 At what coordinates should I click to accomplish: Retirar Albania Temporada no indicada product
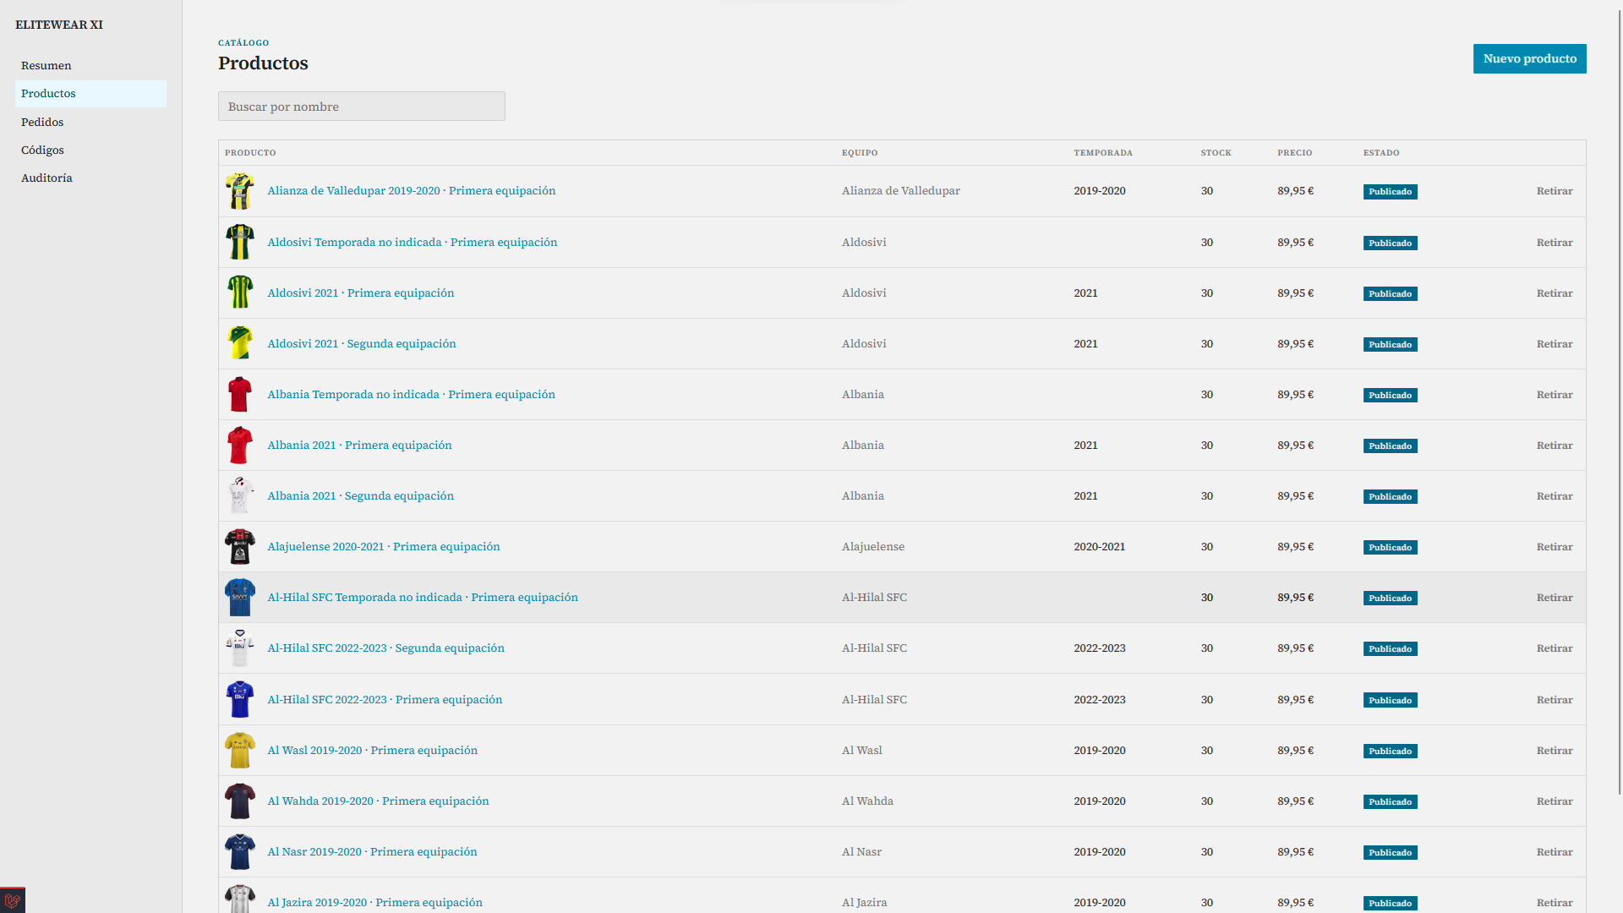pyautogui.click(x=1555, y=395)
